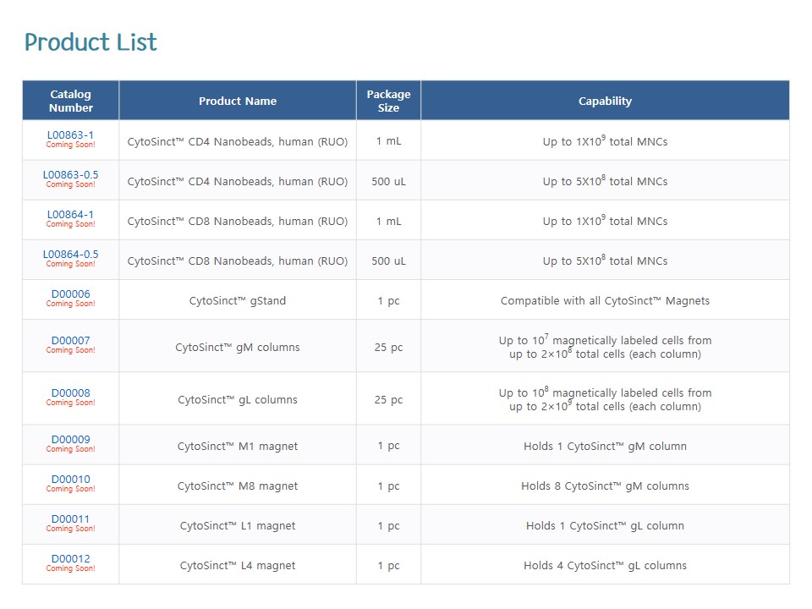Open catalog number L00863-1 link
The image size is (812, 609).
(x=70, y=135)
